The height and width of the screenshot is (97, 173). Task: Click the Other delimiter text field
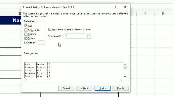pos(41,43)
